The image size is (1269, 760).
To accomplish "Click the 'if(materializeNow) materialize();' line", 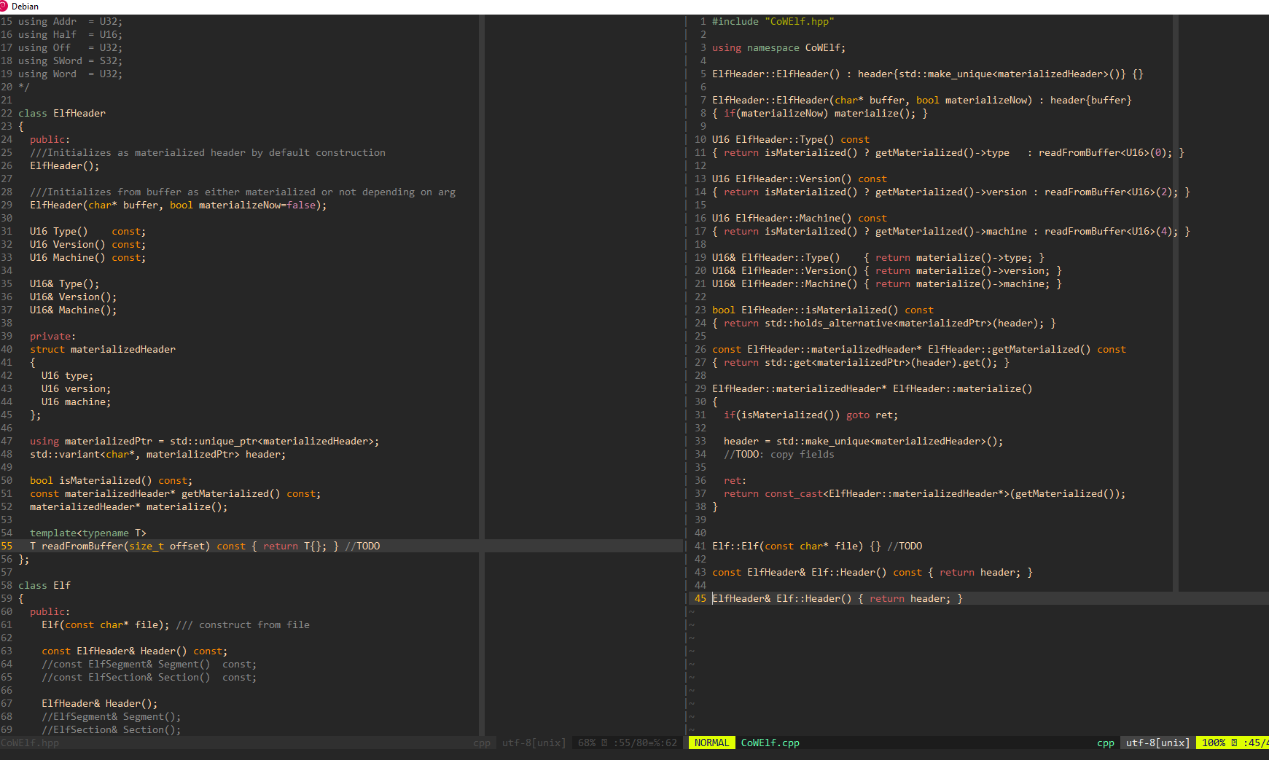I will [819, 113].
